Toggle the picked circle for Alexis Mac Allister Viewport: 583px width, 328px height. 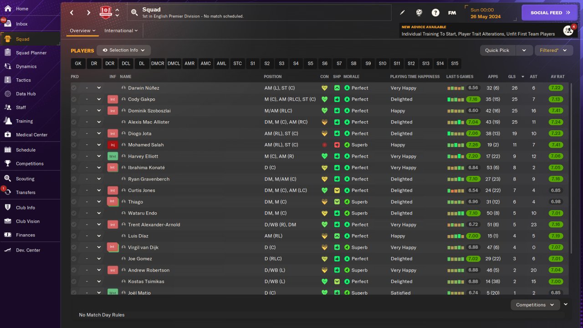74,122
